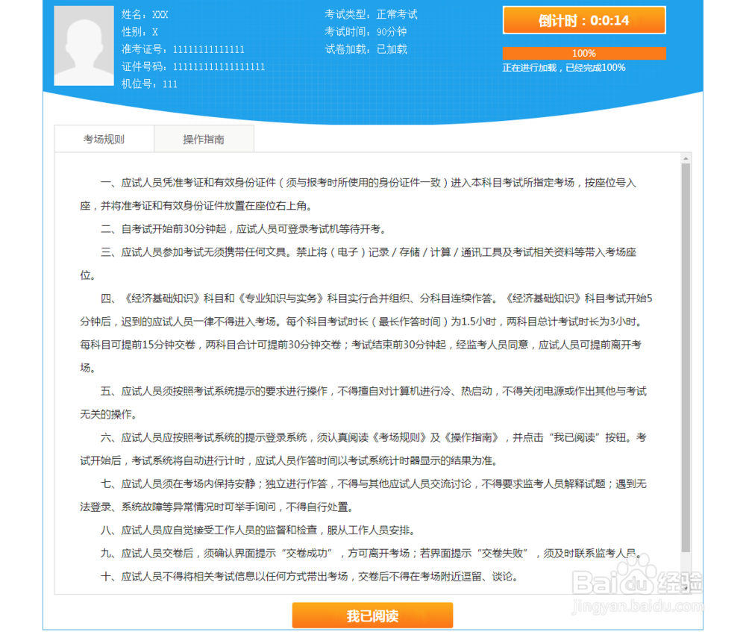
Task: Click rule 九 about 交卷成功
Action: pyautogui.click(x=371, y=554)
